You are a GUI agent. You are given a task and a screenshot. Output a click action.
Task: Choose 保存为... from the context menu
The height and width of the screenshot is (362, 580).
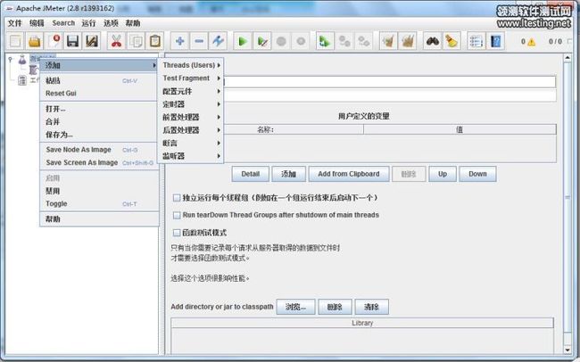[99, 135]
